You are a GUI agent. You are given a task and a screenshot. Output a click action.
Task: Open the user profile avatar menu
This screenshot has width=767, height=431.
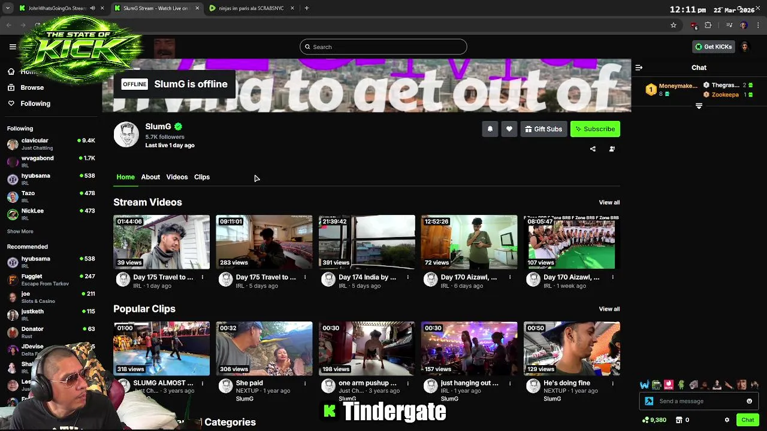click(x=745, y=47)
